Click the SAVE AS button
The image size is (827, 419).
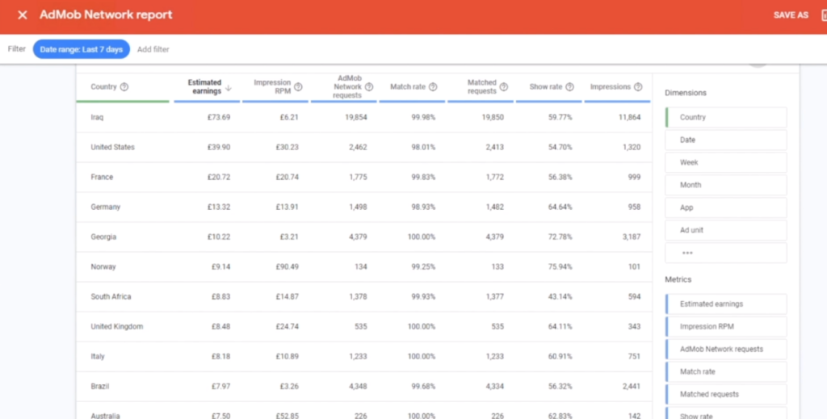pyautogui.click(x=791, y=15)
